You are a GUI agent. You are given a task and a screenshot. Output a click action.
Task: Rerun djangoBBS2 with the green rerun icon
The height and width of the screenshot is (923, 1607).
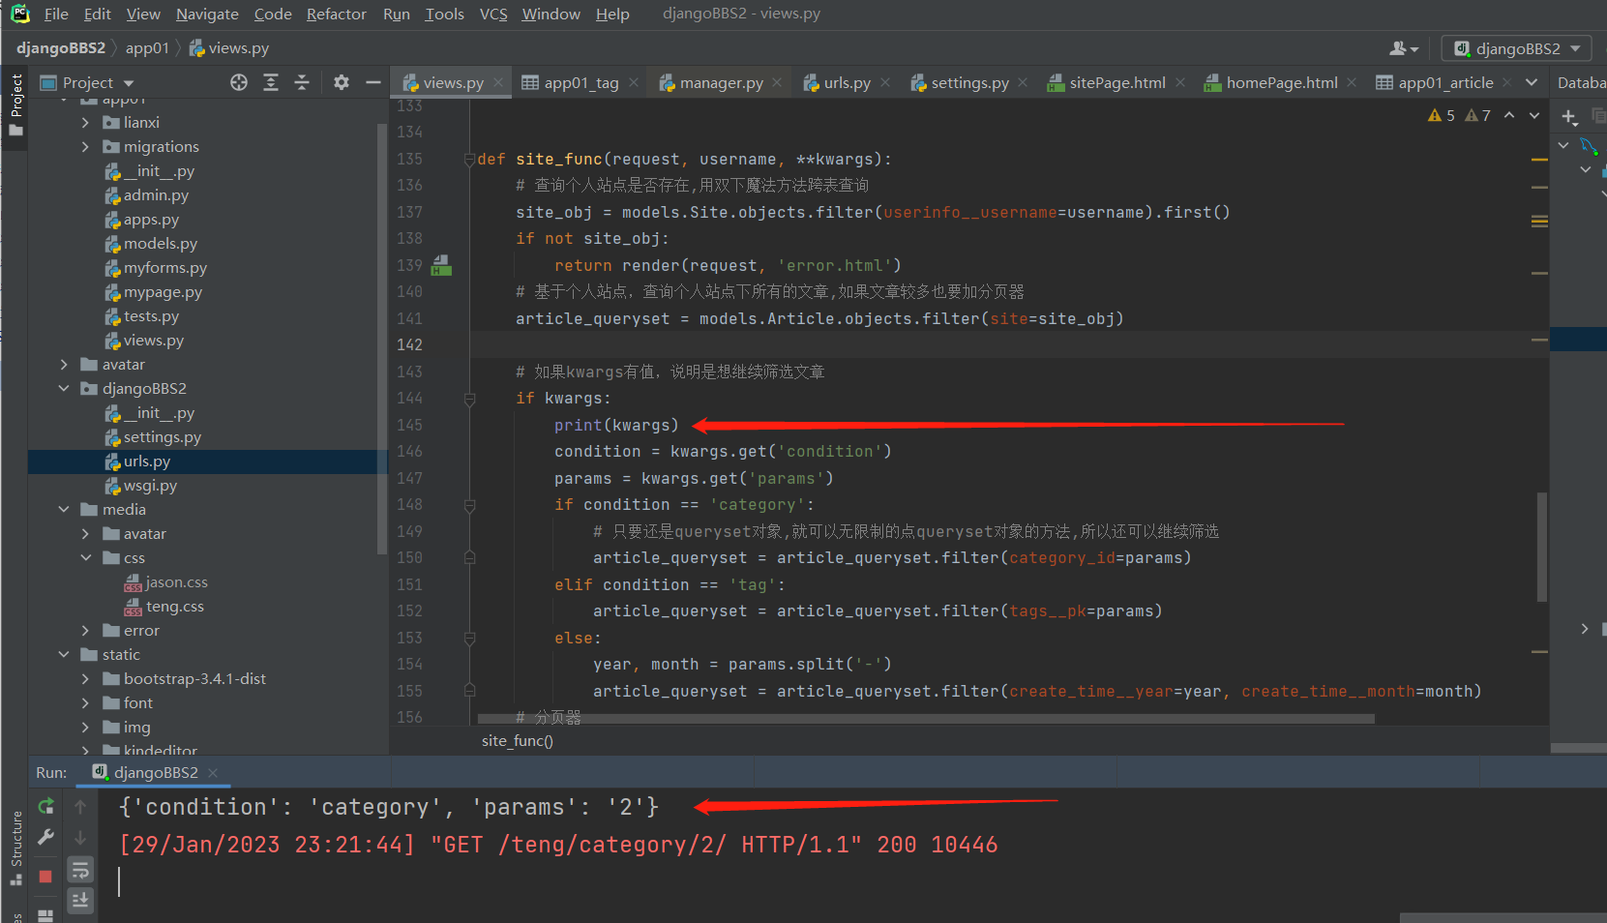45,806
